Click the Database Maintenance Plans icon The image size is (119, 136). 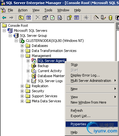(34, 76)
